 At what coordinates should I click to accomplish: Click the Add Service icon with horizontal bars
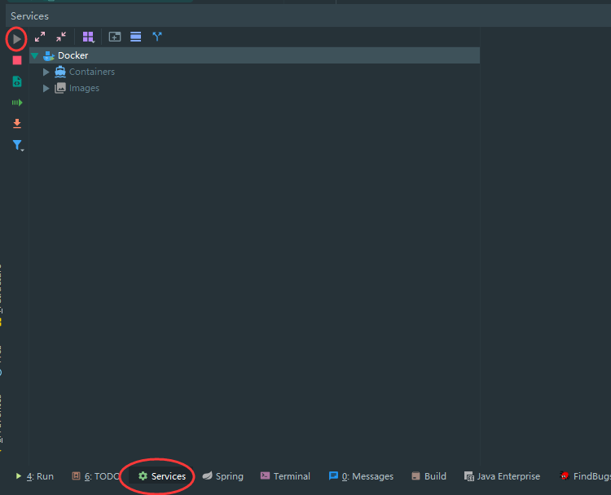point(136,37)
